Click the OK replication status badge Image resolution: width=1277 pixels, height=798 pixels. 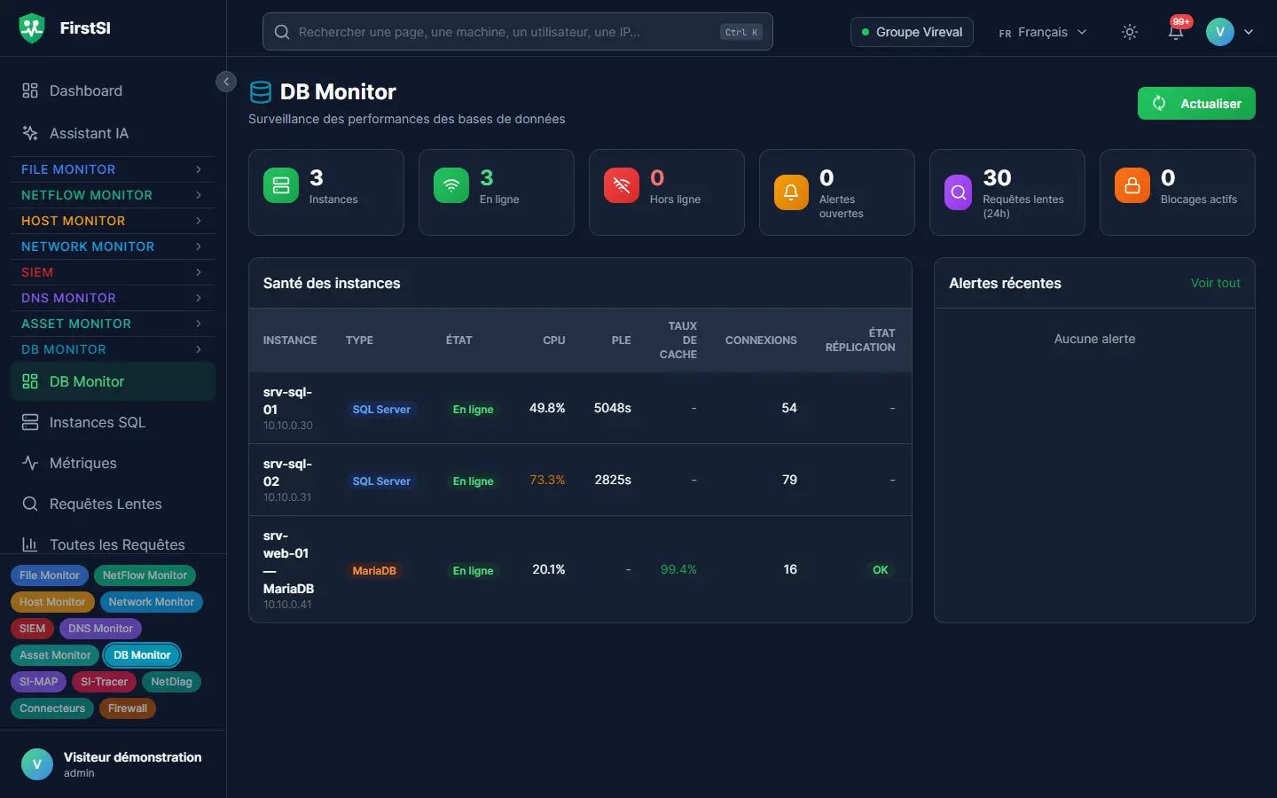[880, 570]
